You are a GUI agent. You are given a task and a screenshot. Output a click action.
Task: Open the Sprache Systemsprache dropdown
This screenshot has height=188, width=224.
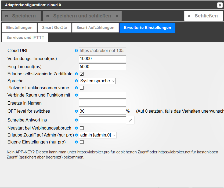97,81
